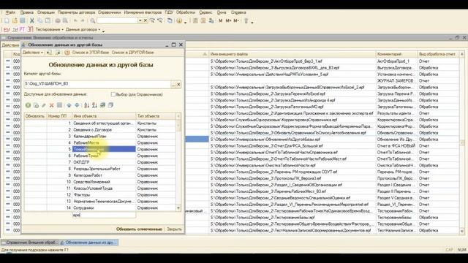The height and width of the screenshot is (263, 468).
Task: Open the Сервис menu
Action: pyautogui.click(x=205, y=12)
